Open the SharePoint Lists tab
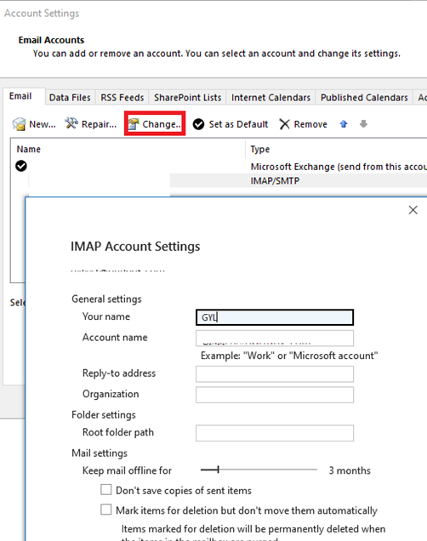This screenshot has height=541, width=427. click(188, 98)
